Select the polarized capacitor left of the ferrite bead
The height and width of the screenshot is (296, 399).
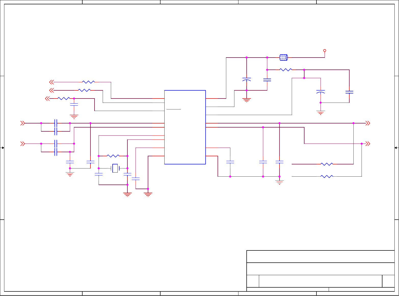[x=246, y=80]
